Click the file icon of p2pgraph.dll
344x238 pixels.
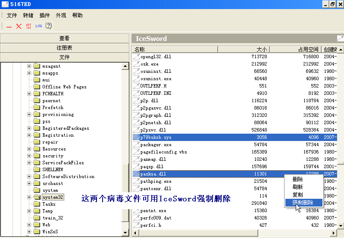tap(136, 115)
